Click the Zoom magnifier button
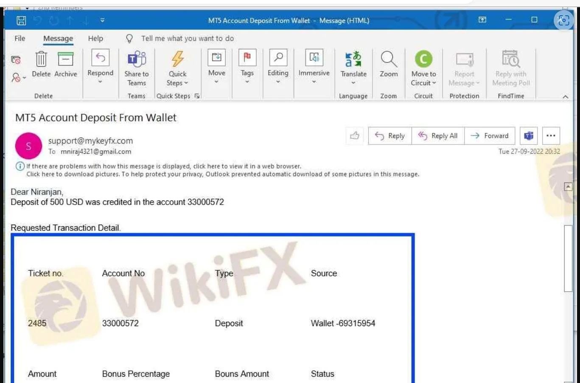The image size is (580, 383). pyautogui.click(x=389, y=65)
